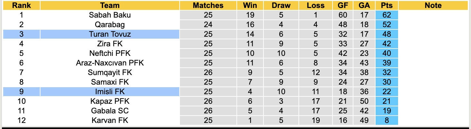Open the Zira FK team entry
The image size is (471, 129).
tap(110, 44)
